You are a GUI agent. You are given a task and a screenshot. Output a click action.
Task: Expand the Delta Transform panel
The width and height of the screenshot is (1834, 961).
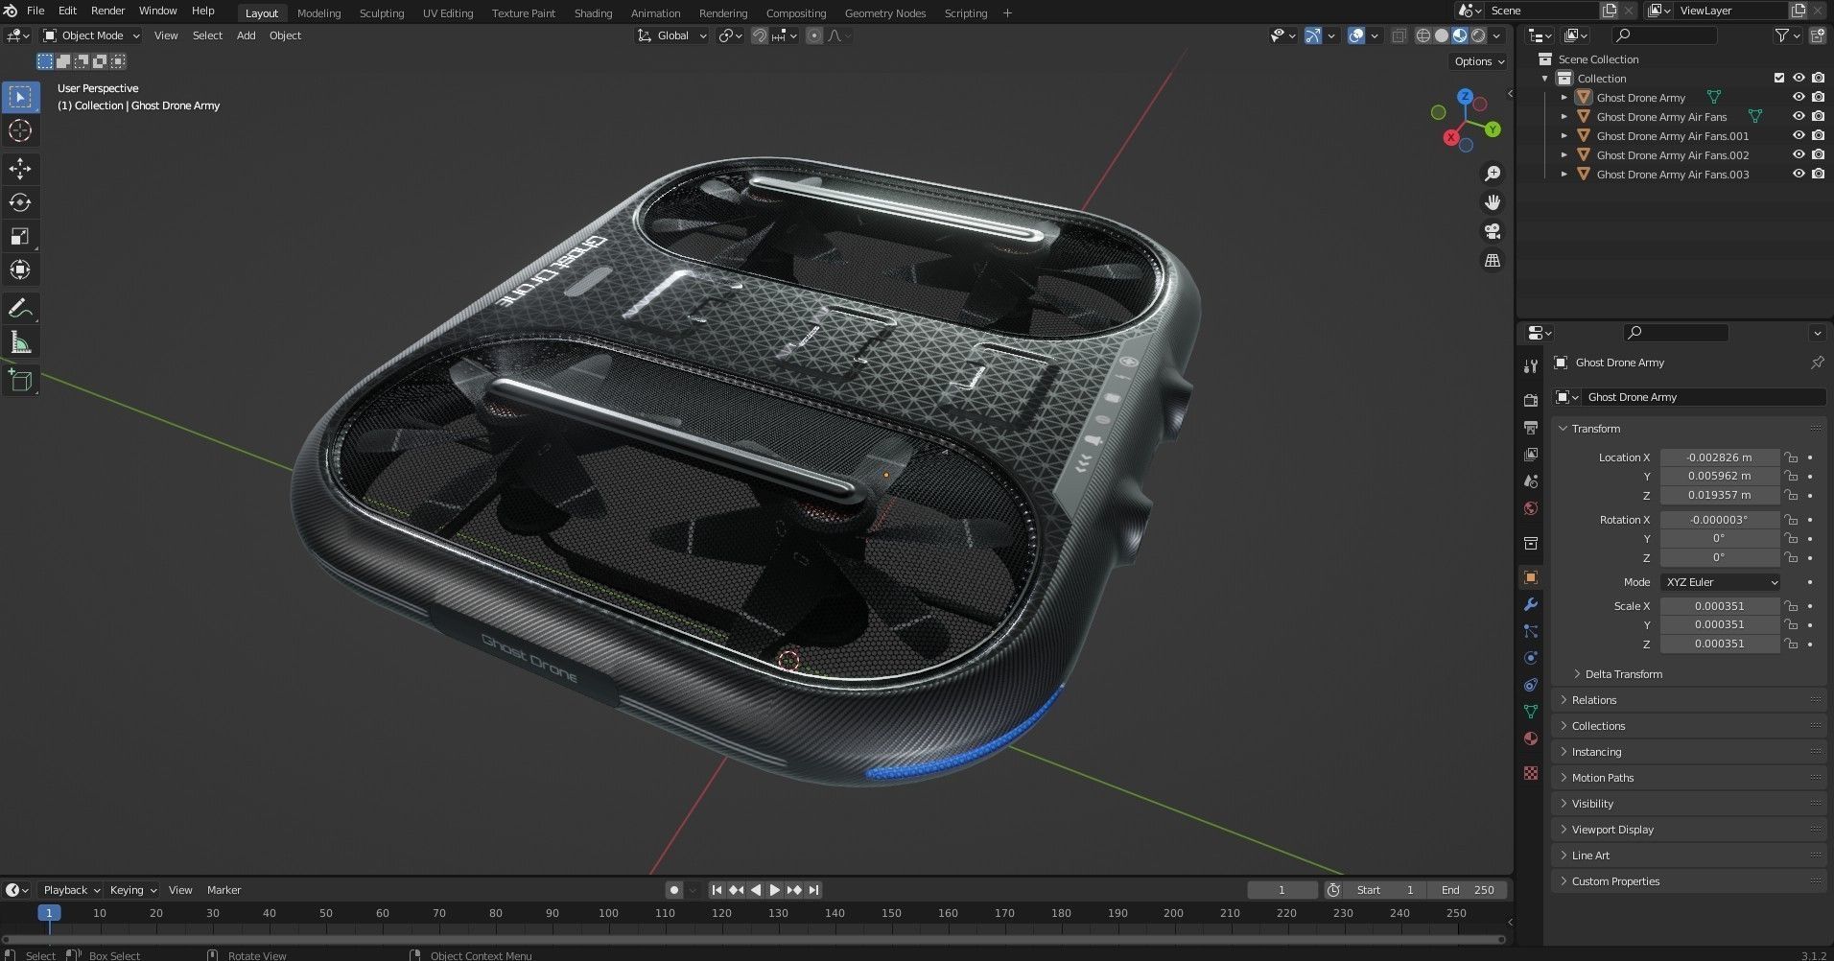pyautogui.click(x=1623, y=674)
